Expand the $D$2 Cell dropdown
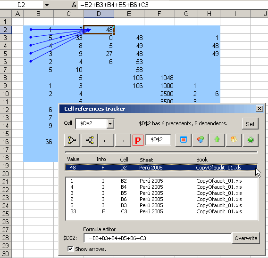The width and height of the screenshot is (268, 258). pos(110,123)
